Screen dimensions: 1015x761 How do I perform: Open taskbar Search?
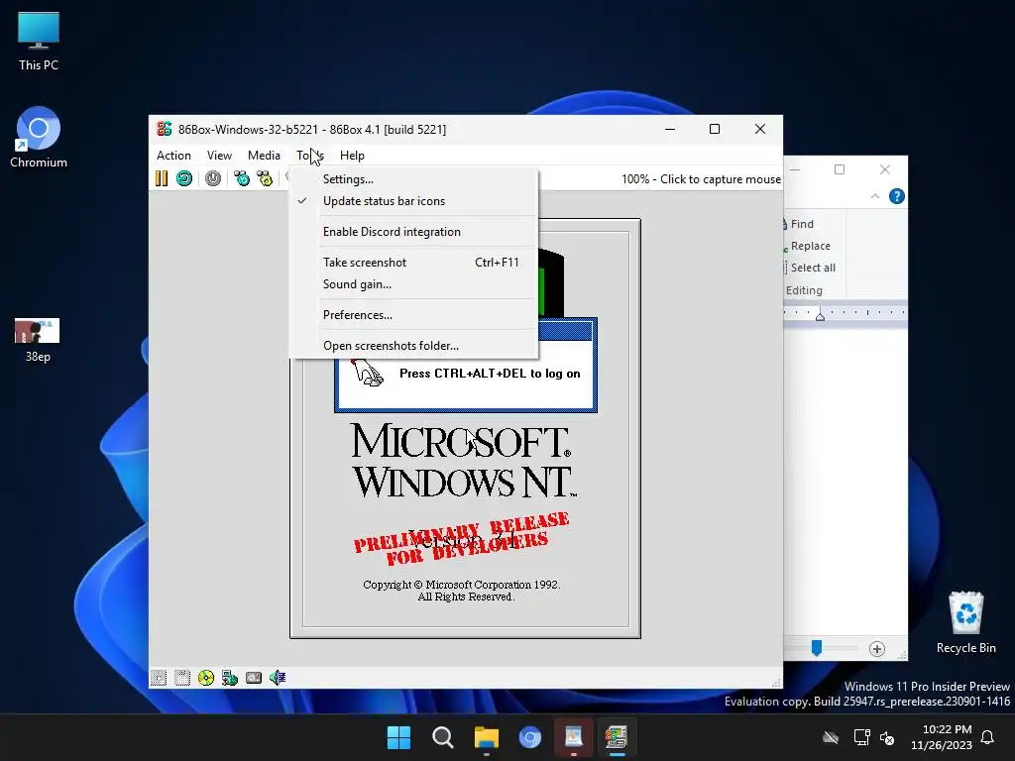point(443,737)
